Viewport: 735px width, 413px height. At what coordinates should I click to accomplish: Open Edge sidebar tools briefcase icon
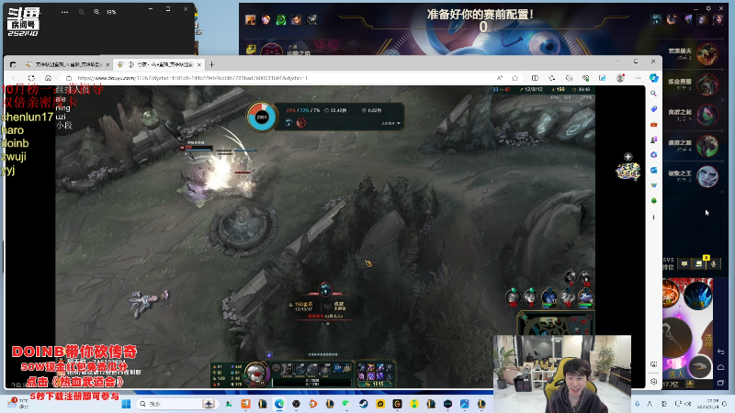tap(653, 124)
